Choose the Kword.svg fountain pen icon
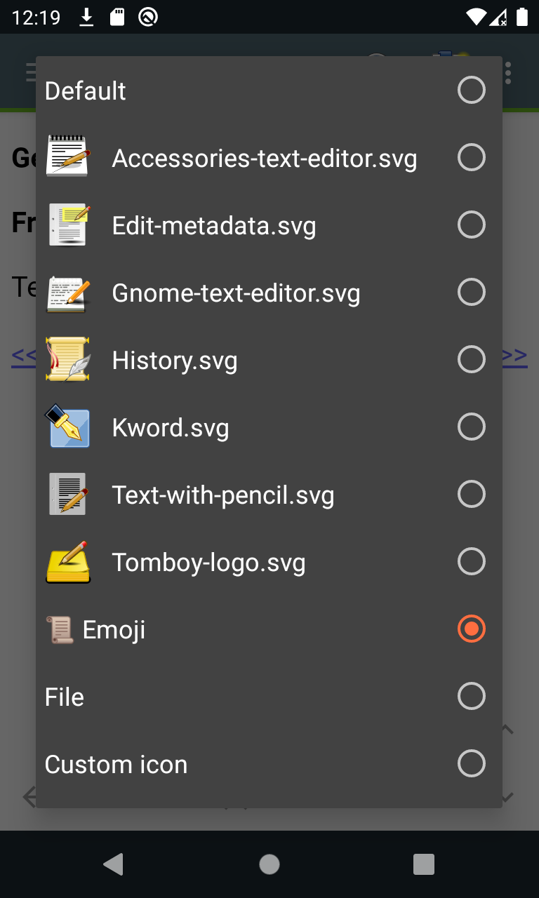 pos(67,427)
